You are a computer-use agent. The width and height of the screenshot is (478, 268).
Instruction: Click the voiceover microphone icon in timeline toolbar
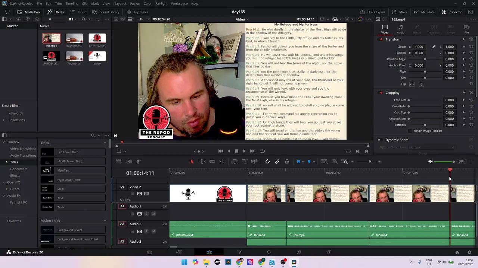[138, 162]
